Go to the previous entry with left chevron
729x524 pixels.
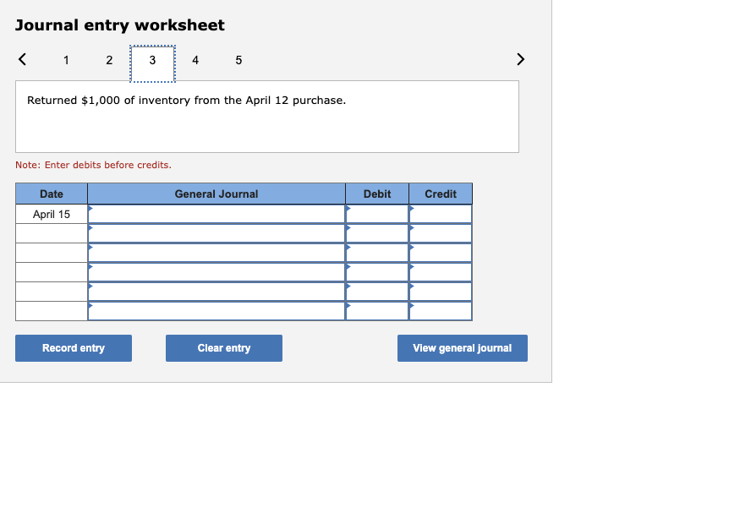point(22,59)
